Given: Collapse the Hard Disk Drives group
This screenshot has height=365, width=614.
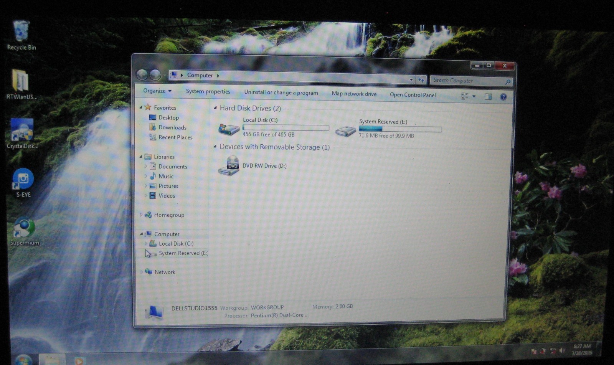Looking at the screenshot, I should [215, 108].
